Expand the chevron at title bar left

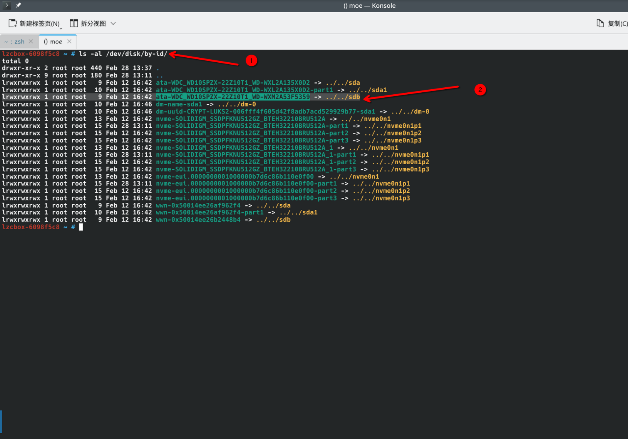pyautogui.click(x=7, y=5)
